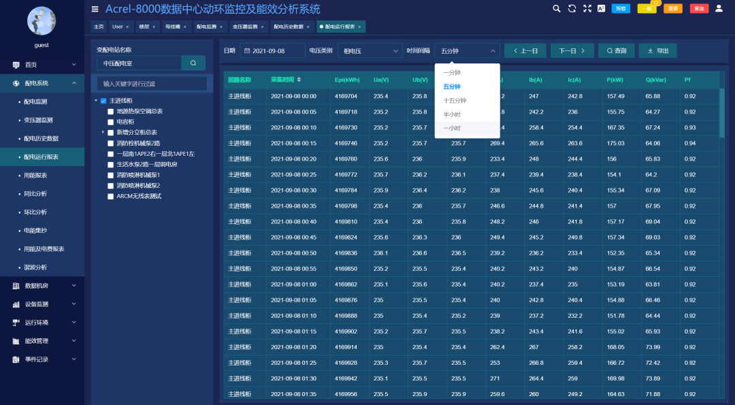Switch language using the A translate icon
Screen dimensions: 735x405
602,9
